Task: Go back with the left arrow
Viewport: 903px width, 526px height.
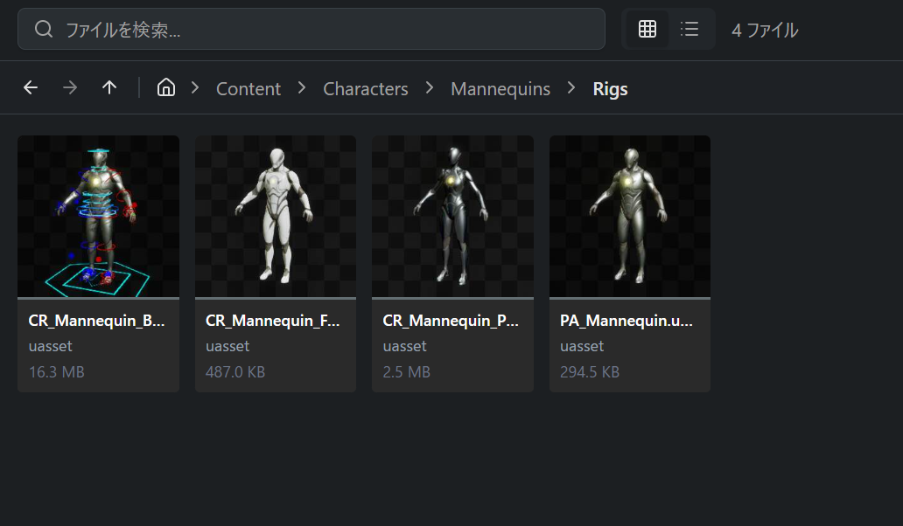Action: [31, 87]
